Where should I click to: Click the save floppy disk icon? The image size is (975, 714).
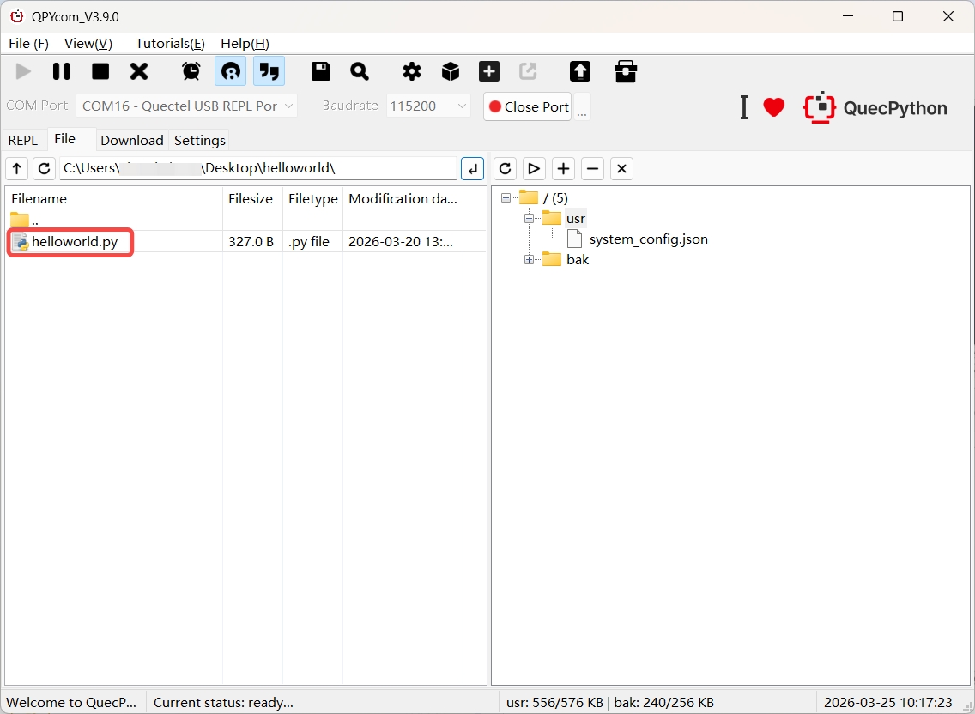click(321, 71)
